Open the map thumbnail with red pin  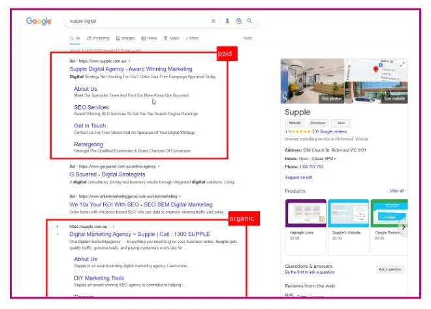click(x=376, y=70)
